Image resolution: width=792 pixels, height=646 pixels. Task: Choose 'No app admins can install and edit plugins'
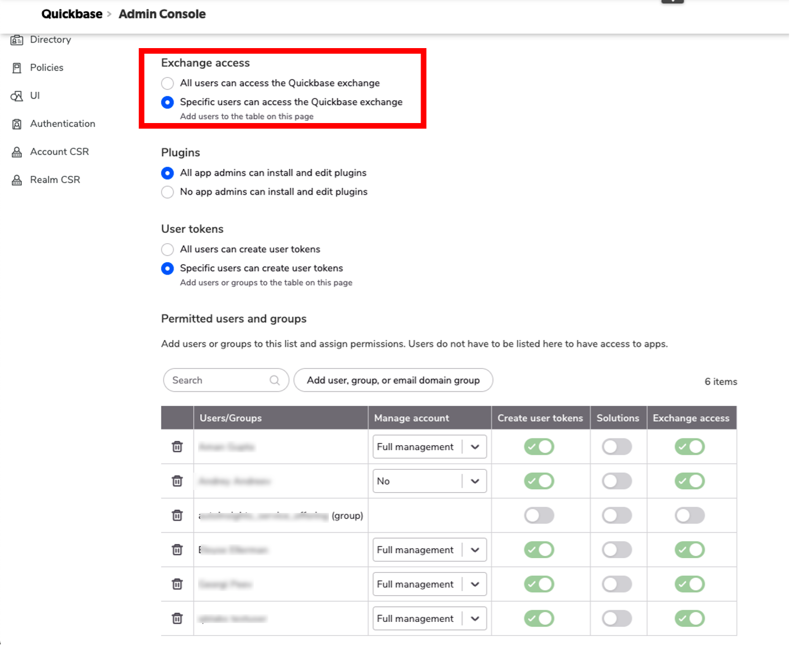pos(167,192)
